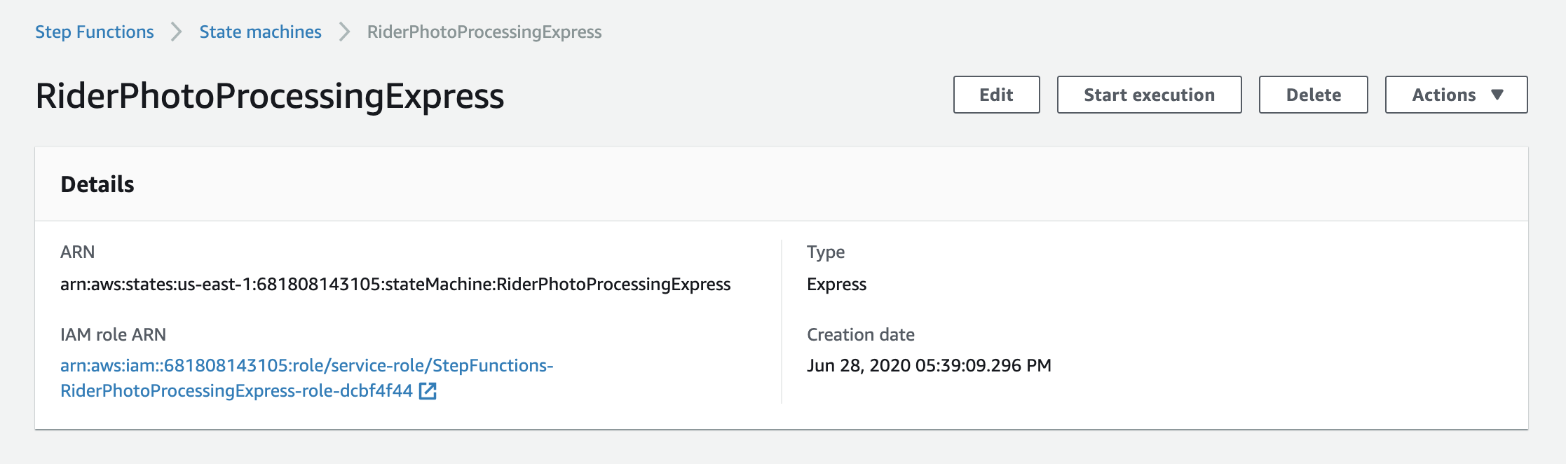Screen dimensions: 1566x464
Task: Delete the state machine via Delete button
Action: click(1313, 95)
